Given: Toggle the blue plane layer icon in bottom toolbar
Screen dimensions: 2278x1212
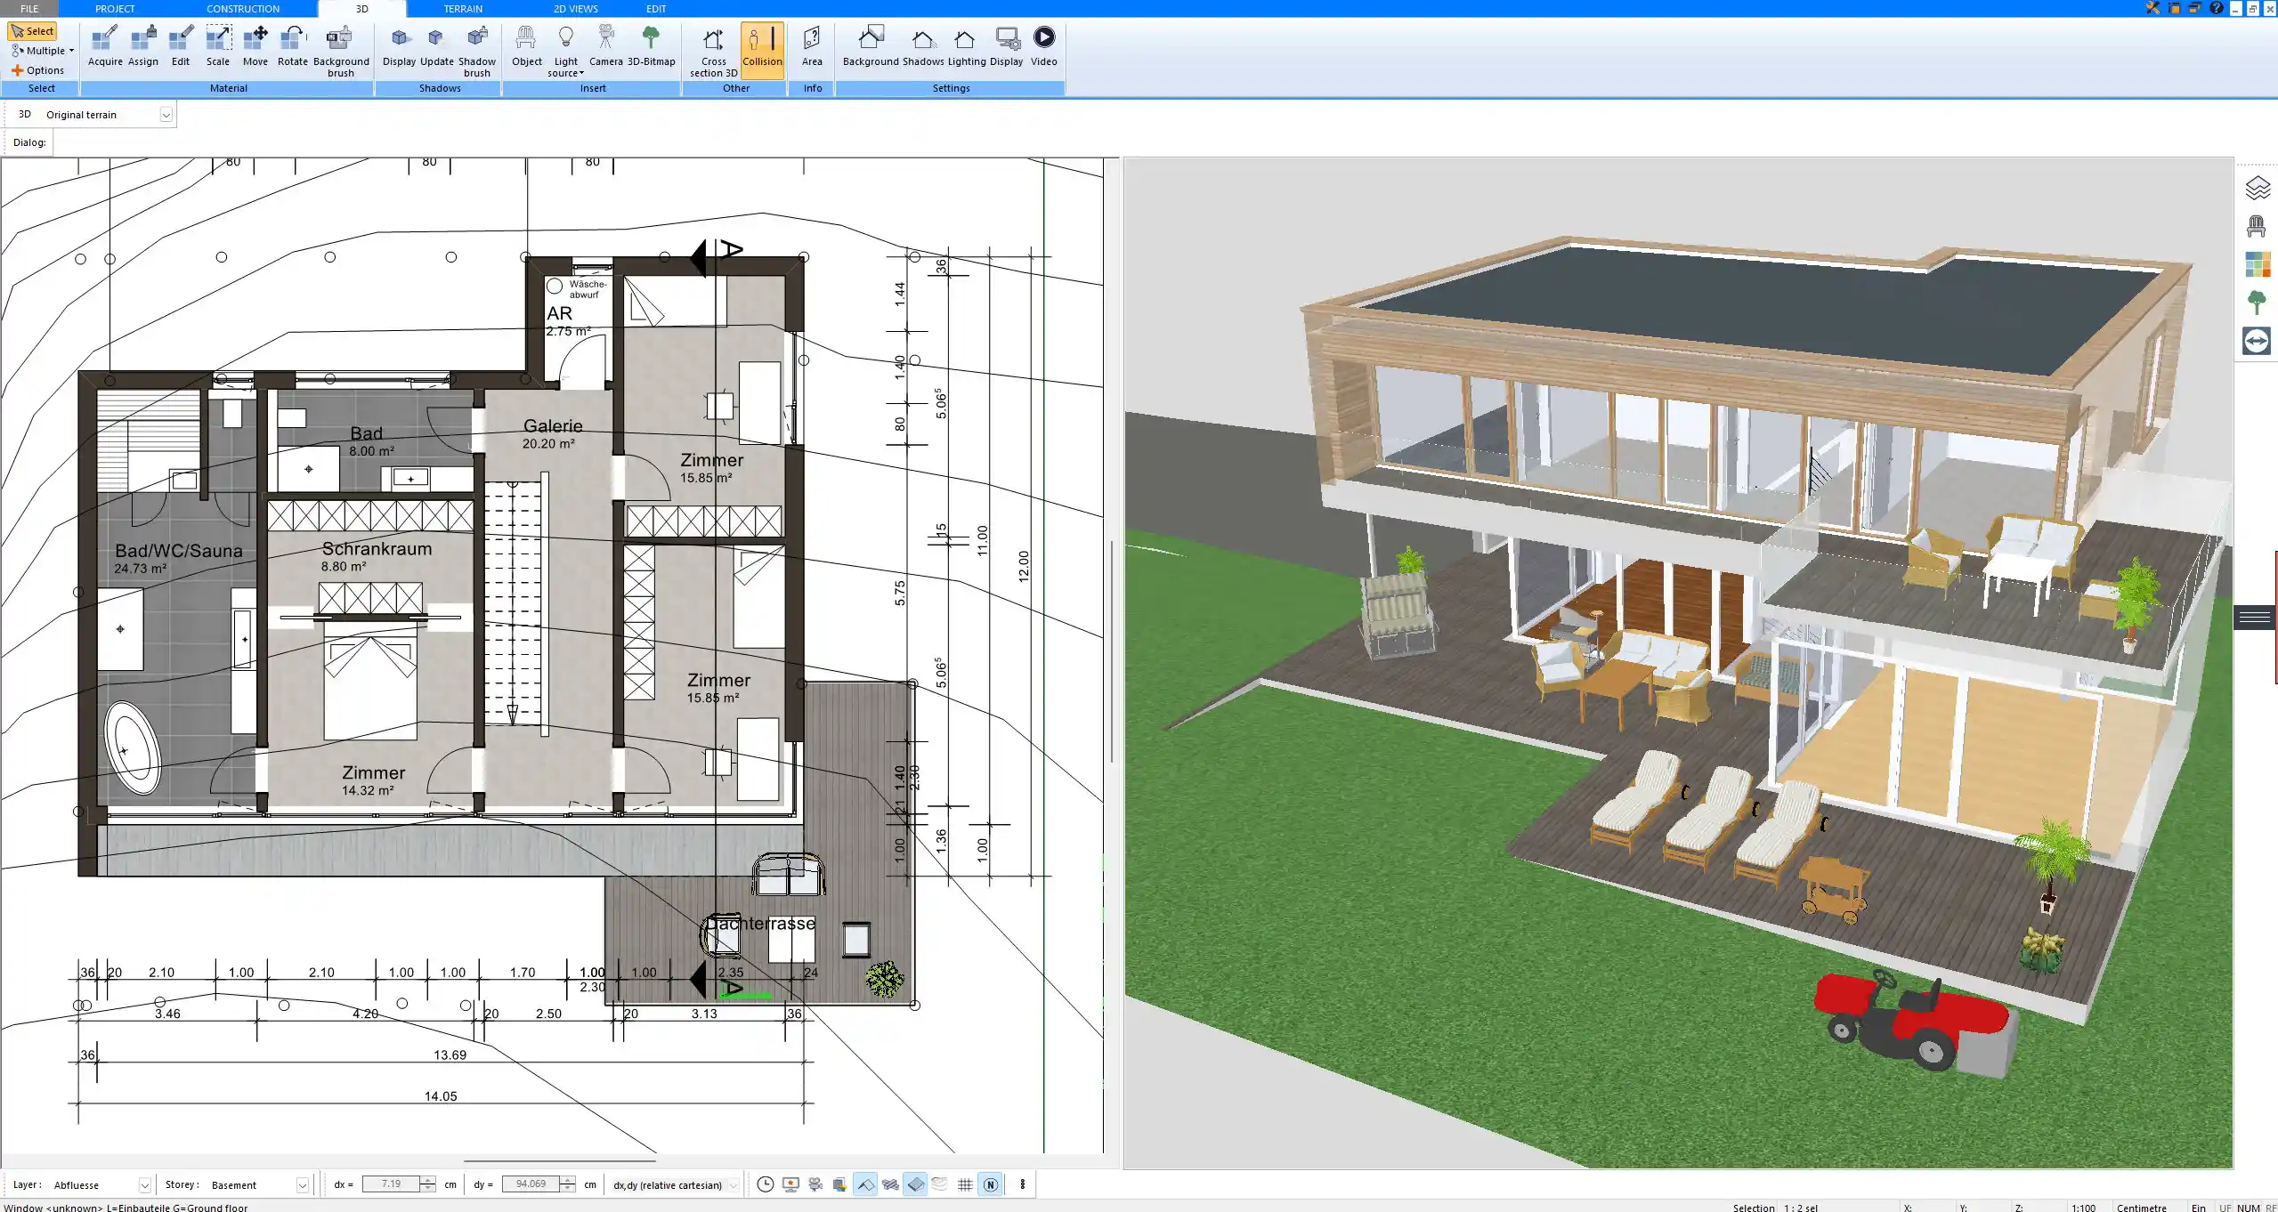Looking at the screenshot, I should pyautogui.click(x=915, y=1184).
